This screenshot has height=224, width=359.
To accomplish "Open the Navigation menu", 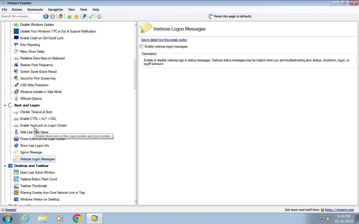I will click(56, 10).
